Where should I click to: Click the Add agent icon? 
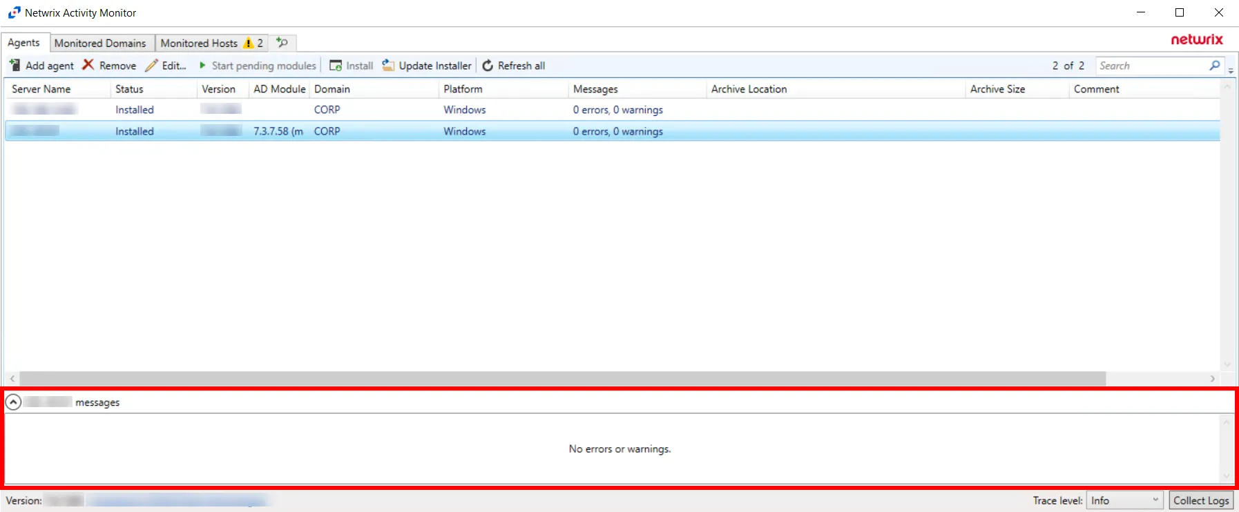(15, 65)
